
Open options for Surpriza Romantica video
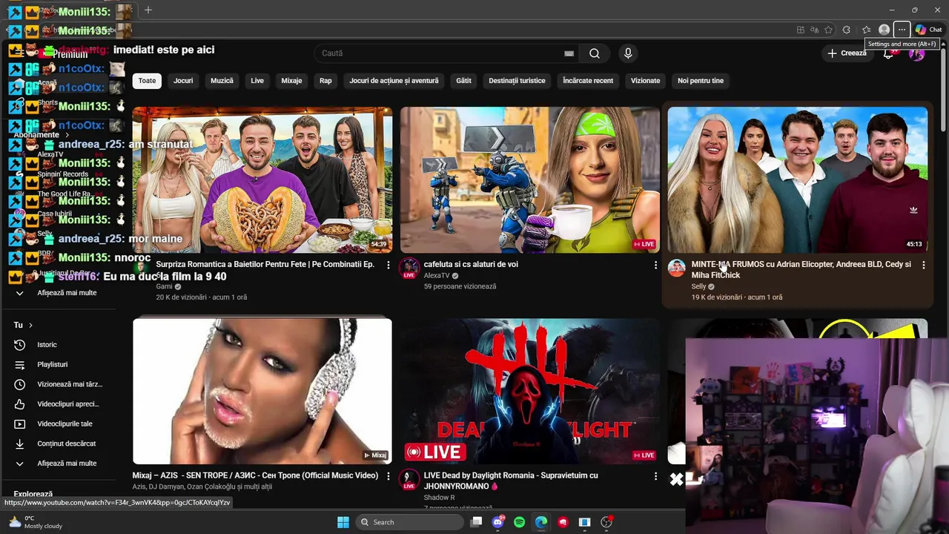(x=388, y=265)
